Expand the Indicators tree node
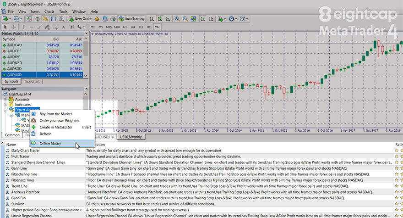This screenshot has width=403, height=218. [5, 105]
